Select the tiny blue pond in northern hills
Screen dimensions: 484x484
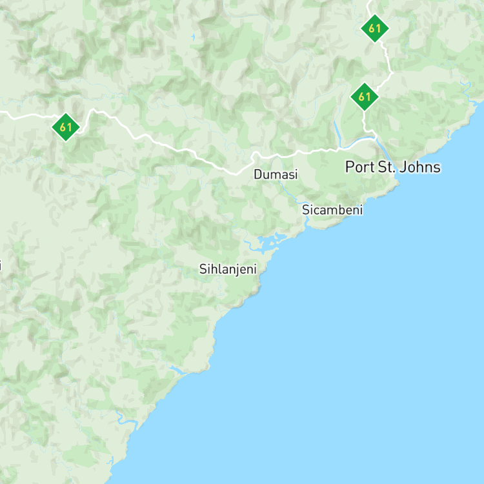(x=193, y=37)
